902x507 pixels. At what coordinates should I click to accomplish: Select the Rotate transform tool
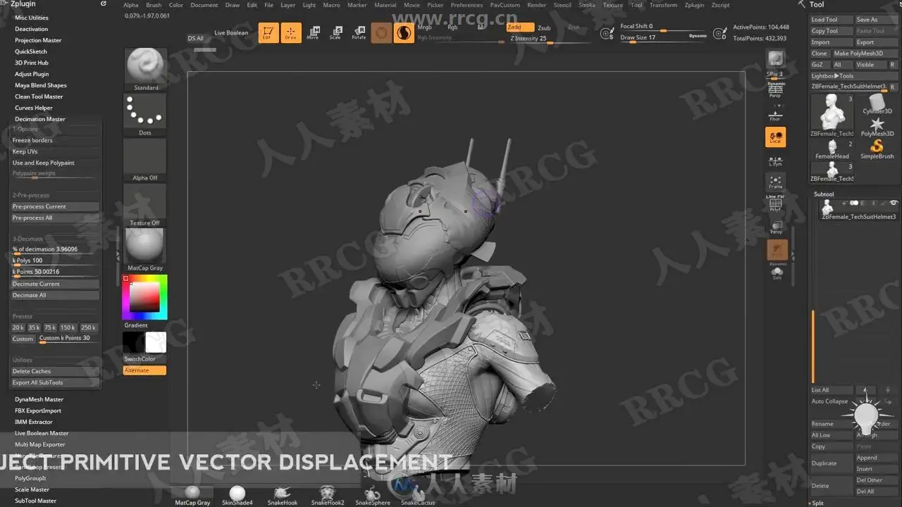359,32
